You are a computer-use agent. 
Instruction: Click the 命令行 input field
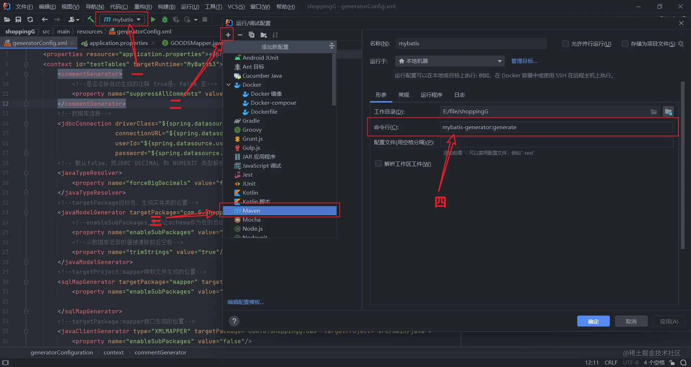(556, 127)
